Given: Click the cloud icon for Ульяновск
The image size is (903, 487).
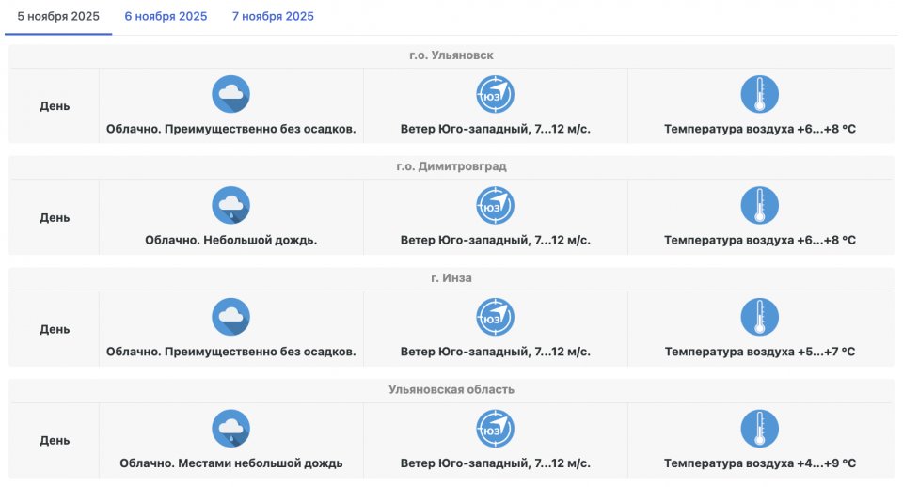Looking at the screenshot, I should [231, 94].
